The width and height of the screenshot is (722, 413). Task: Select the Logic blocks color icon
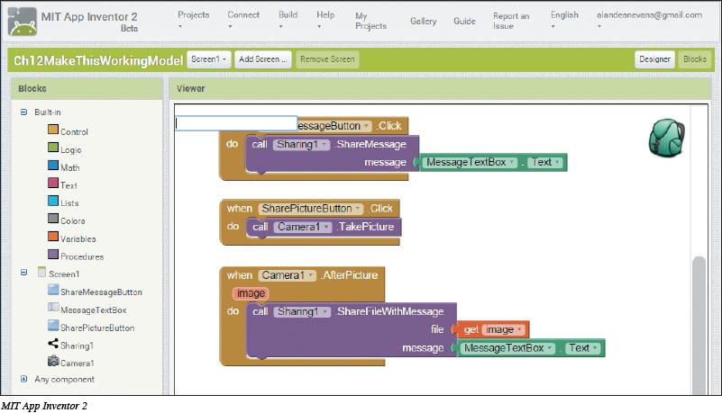coord(53,148)
